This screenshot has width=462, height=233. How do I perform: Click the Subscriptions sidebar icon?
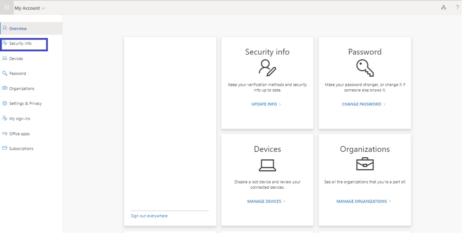pos(5,148)
